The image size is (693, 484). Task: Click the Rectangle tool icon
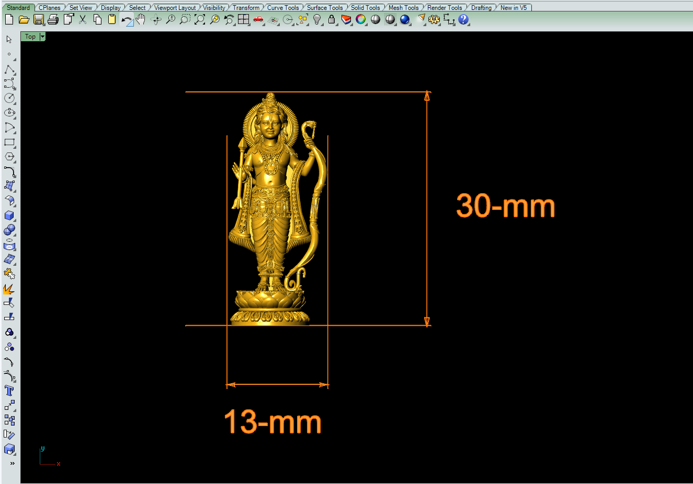pos(9,142)
